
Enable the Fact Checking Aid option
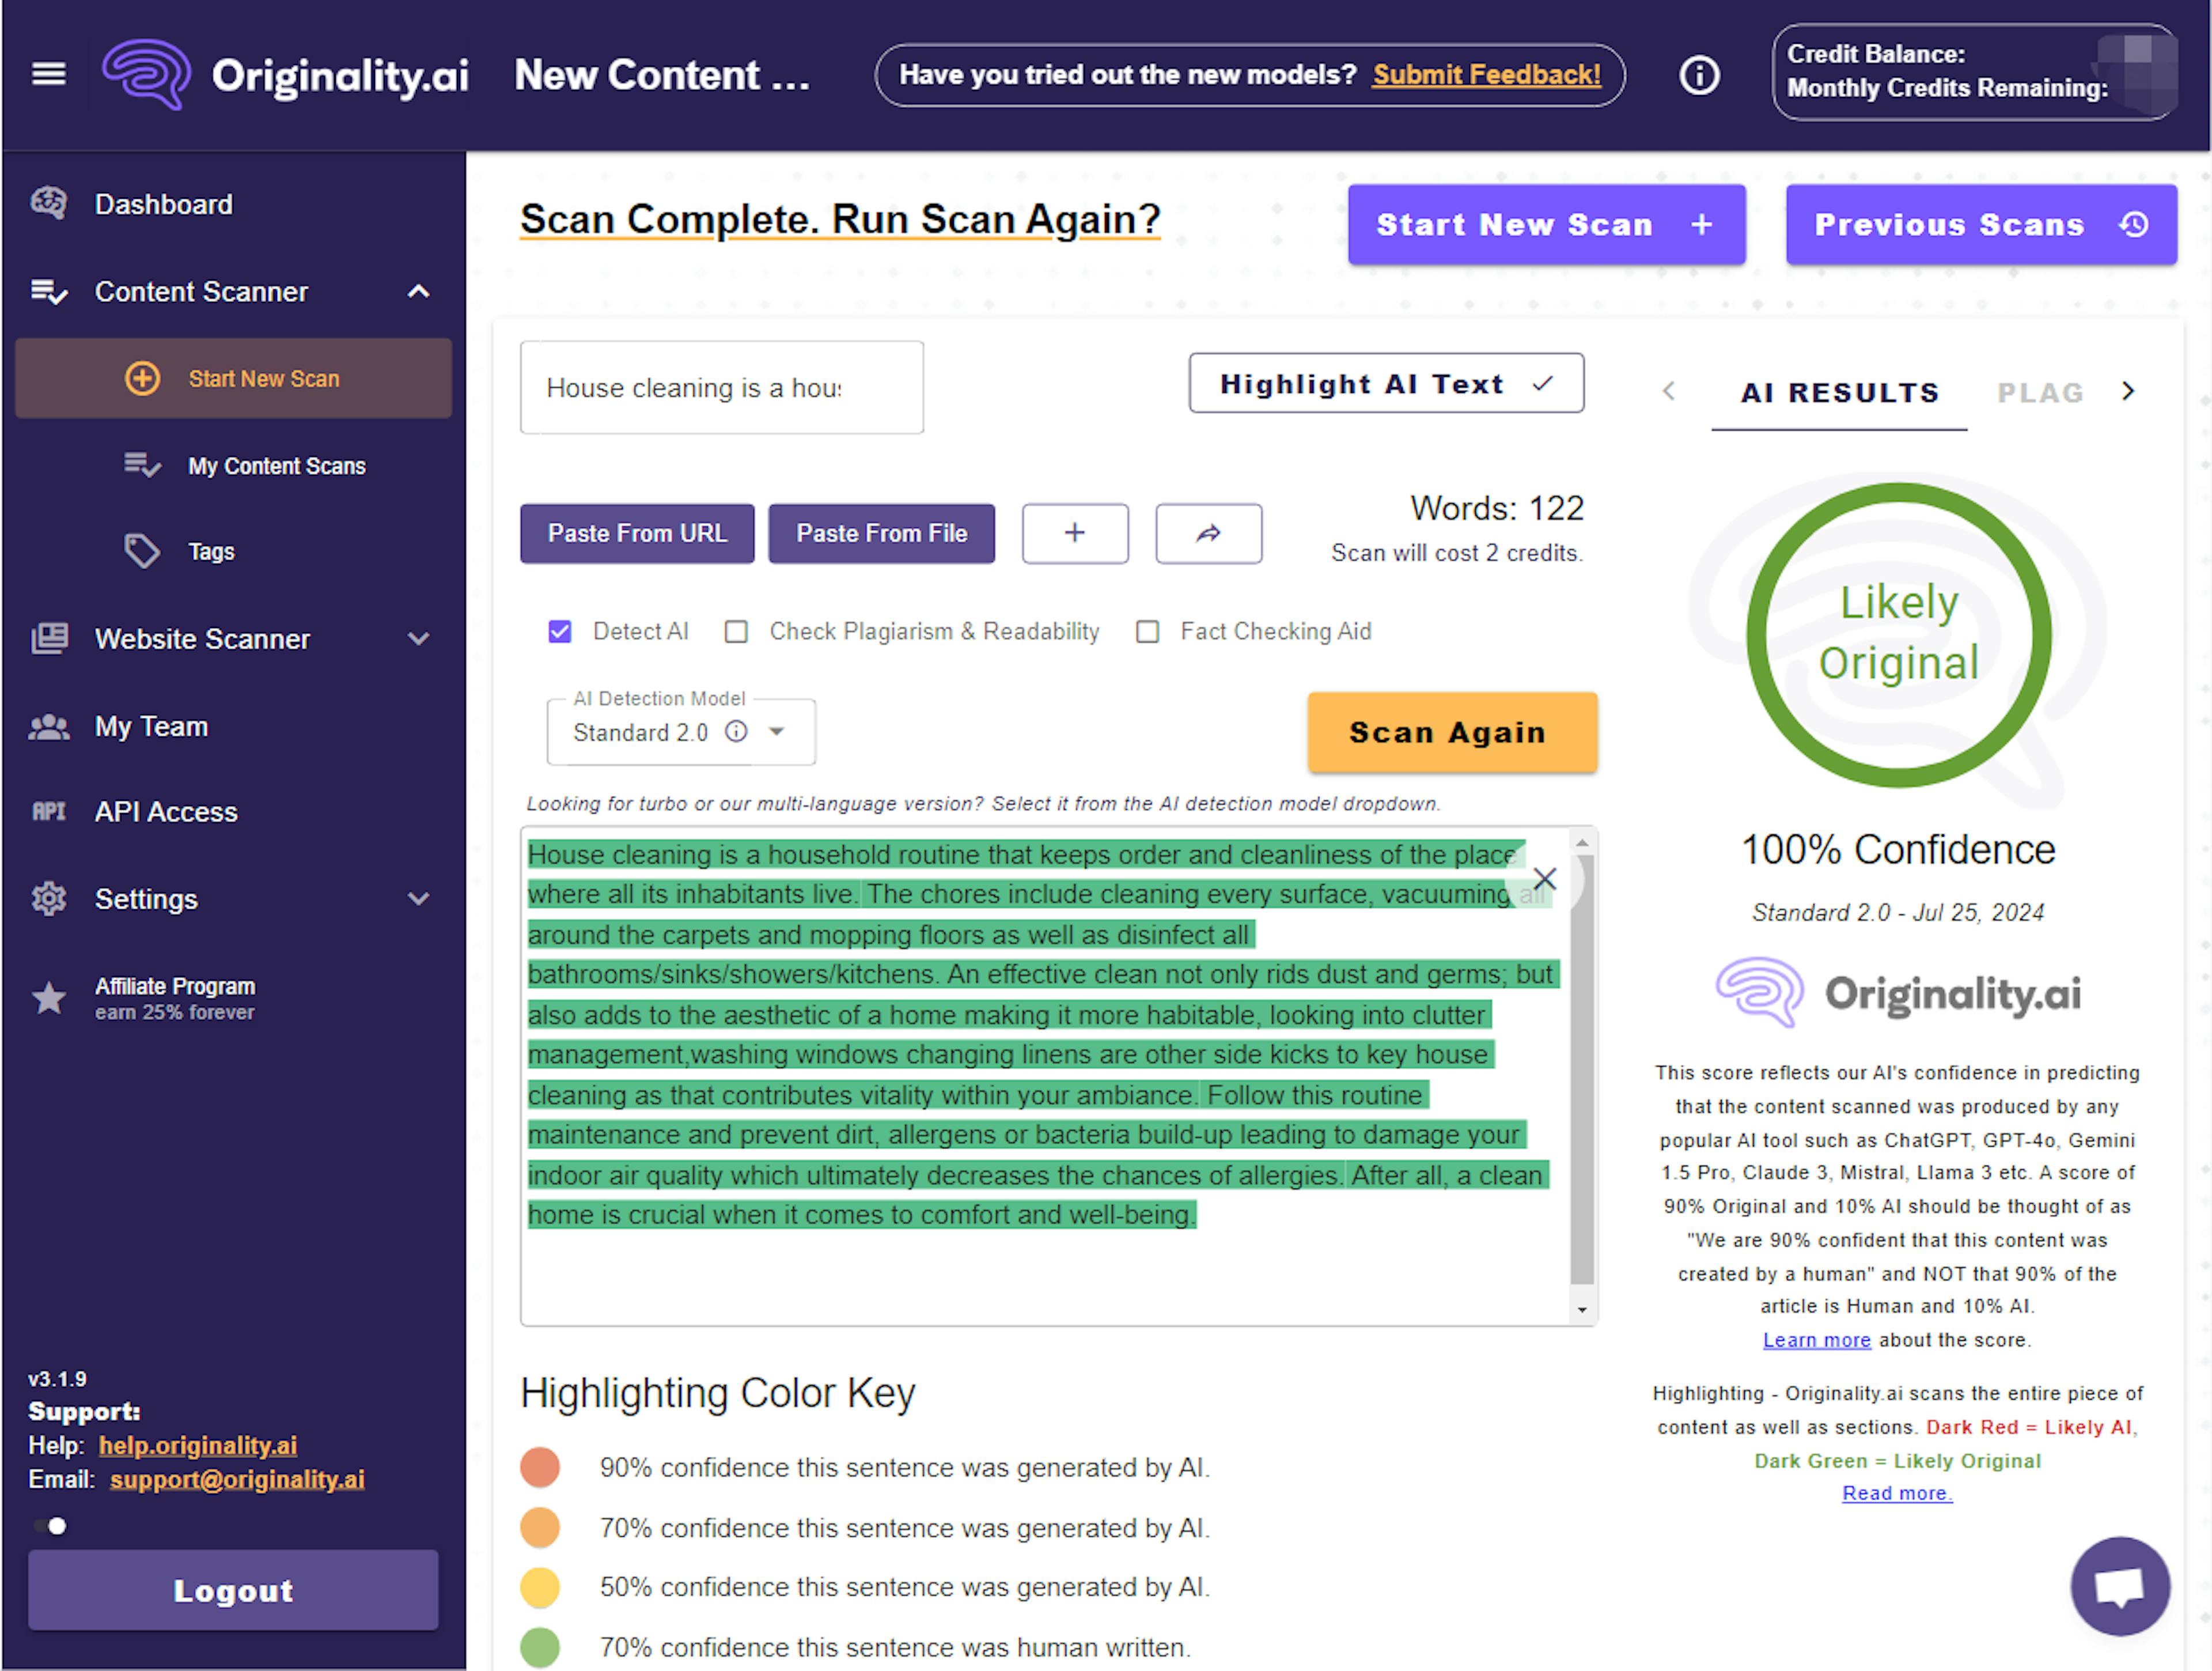click(x=1147, y=631)
